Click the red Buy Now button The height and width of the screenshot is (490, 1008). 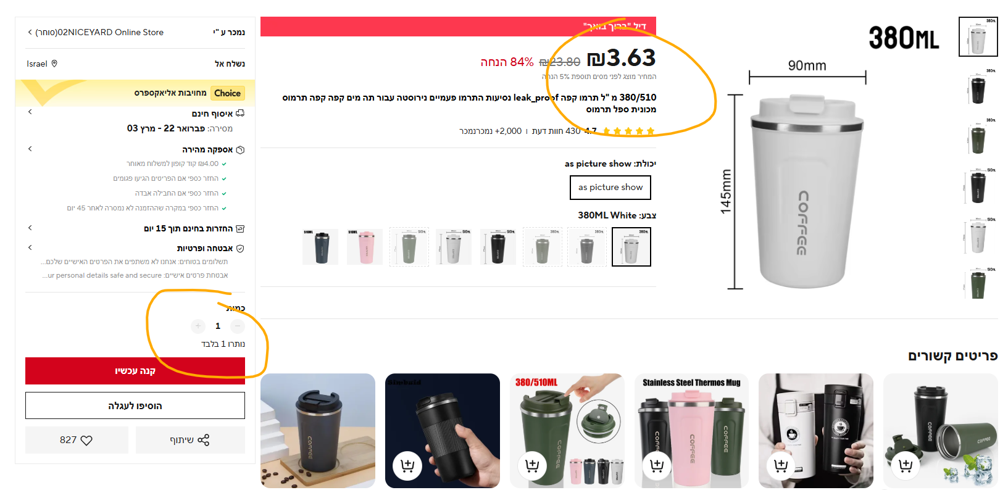point(135,371)
